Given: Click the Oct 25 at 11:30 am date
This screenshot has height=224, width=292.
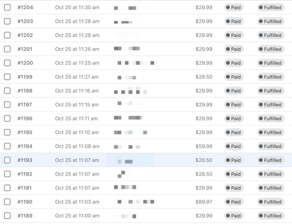Looking at the screenshot, I should [x=77, y=7].
